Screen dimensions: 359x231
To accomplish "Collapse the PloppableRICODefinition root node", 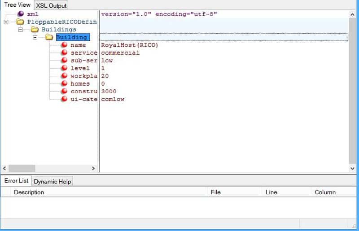I will pyautogui.click(x=6, y=22).
